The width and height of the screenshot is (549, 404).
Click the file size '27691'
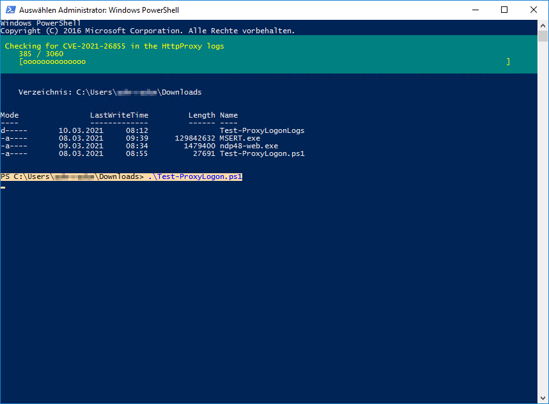(204, 153)
